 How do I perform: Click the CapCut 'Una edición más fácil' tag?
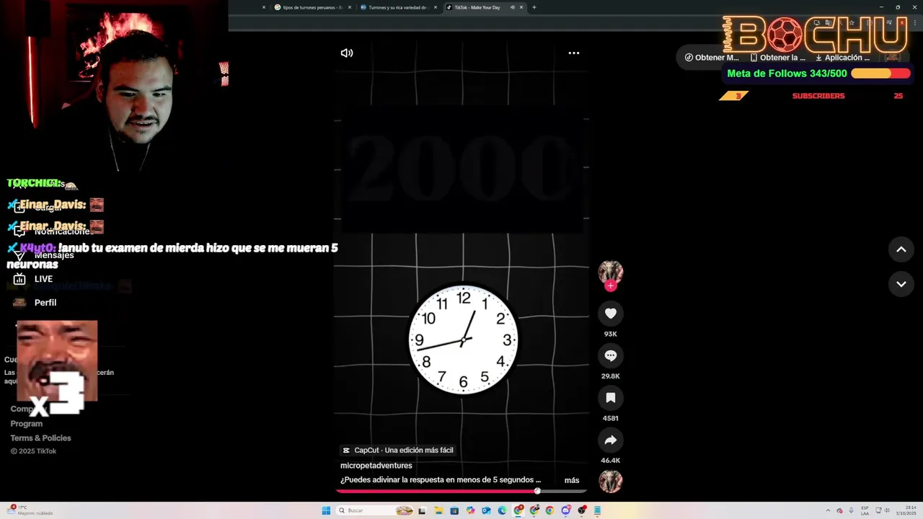[x=398, y=450]
